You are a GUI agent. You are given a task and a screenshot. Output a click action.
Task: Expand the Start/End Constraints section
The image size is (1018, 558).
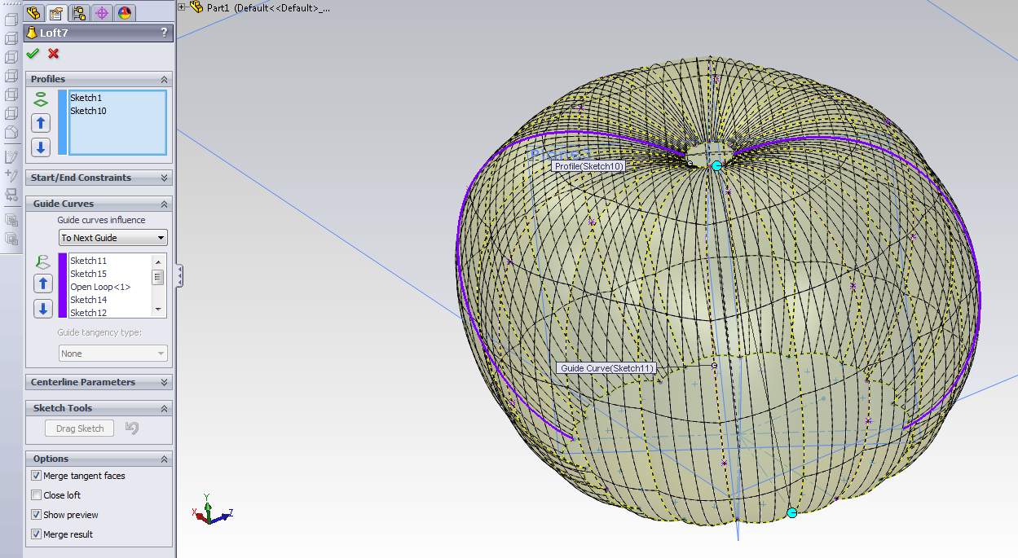pyautogui.click(x=165, y=178)
